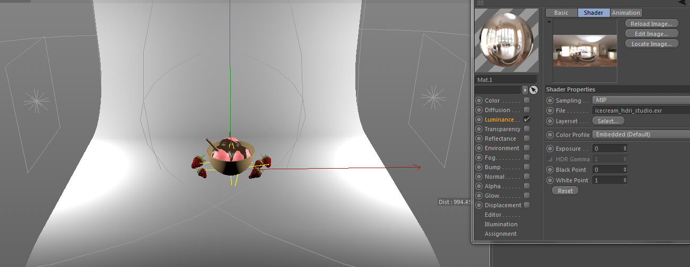Click the back arrow icon at panel top
Viewport: 690px width, 267px height.
coord(682,3)
